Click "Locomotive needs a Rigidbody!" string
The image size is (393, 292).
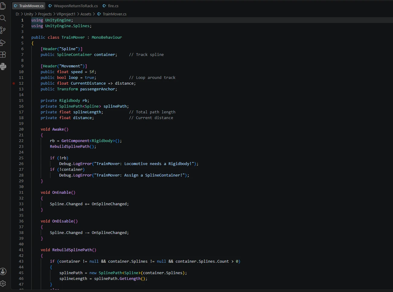[x=159, y=164]
